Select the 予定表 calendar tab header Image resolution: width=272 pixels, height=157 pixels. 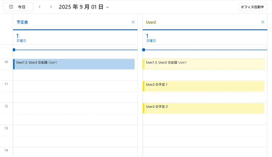[22, 22]
